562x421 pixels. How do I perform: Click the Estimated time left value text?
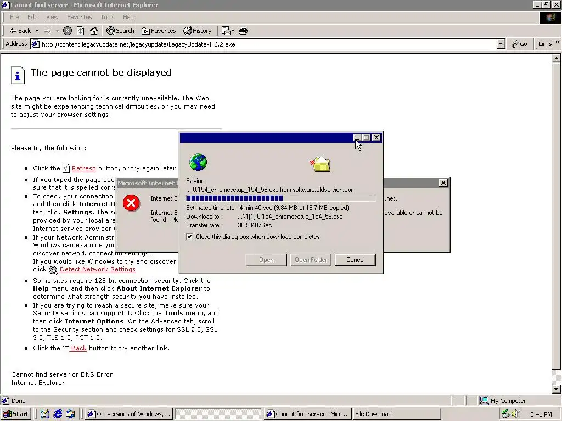click(294, 208)
